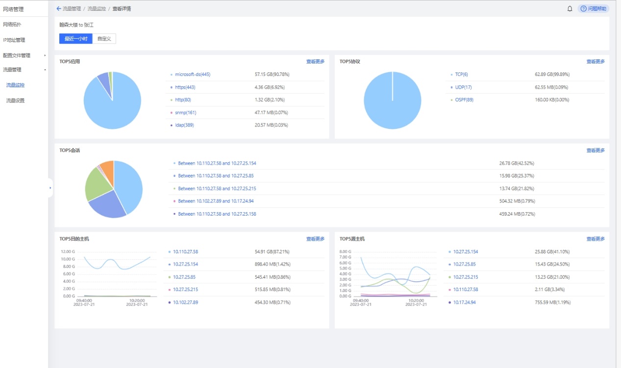Open source host 10.27.25.154 at 41.10%

coord(466,251)
